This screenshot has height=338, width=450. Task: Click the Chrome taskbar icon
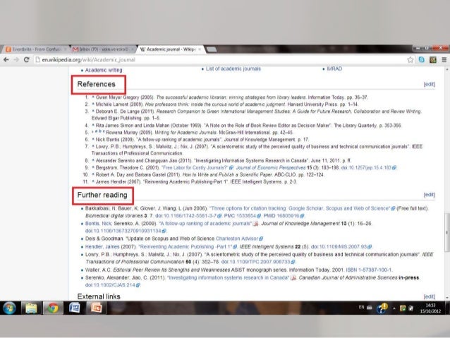coord(53,308)
